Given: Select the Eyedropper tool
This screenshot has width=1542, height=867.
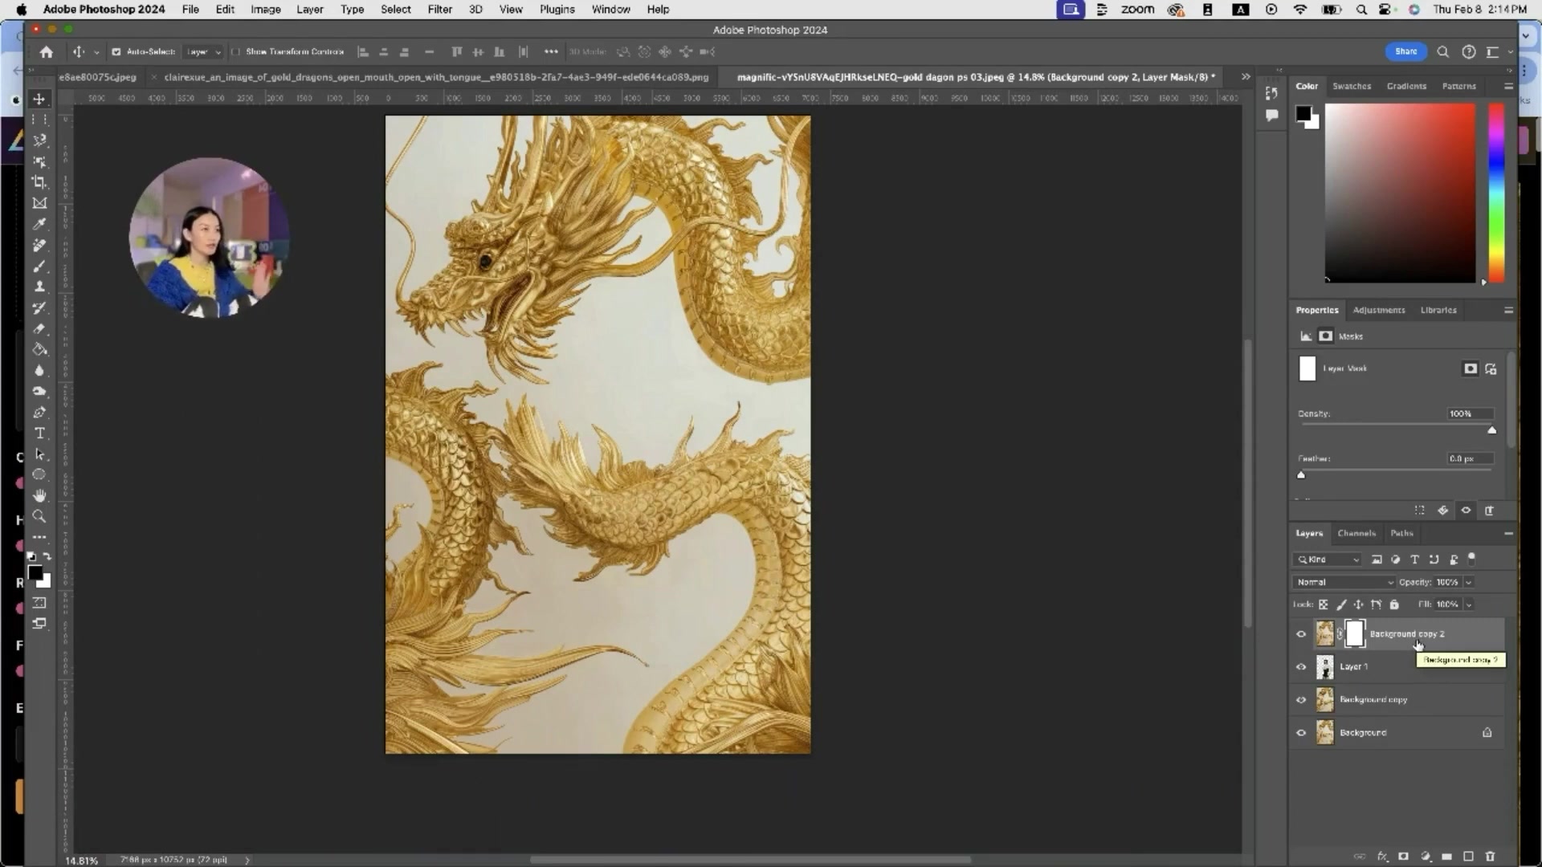Looking at the screenshot, I should pos(39,224).
